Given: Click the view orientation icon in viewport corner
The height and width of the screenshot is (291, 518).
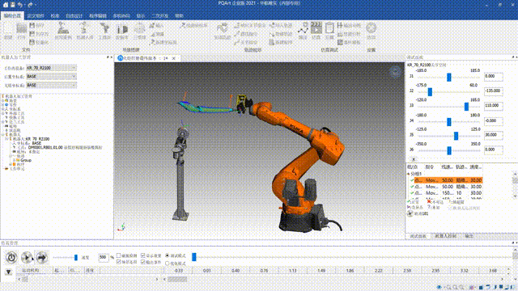Looking at the screenshot, I should (395, 72).
